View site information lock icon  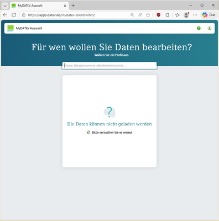[x=24, y=15]
